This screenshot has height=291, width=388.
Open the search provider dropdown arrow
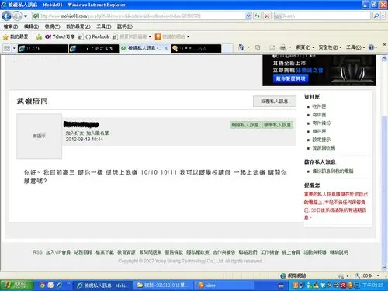coord(383,16)
